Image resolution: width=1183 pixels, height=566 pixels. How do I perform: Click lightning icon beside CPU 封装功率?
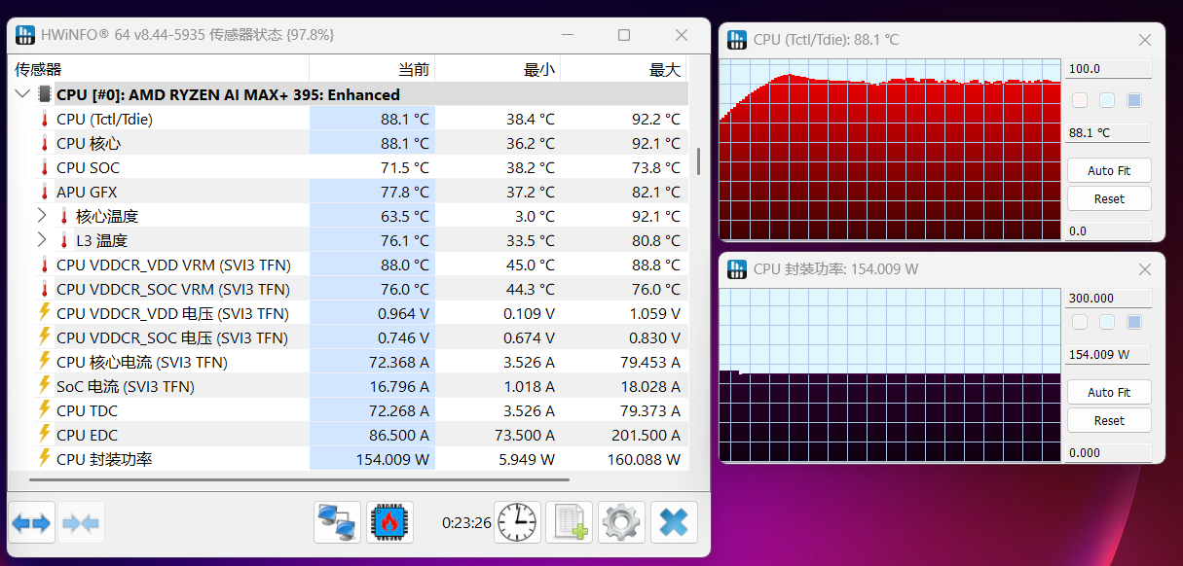click(x=44, y=459)
